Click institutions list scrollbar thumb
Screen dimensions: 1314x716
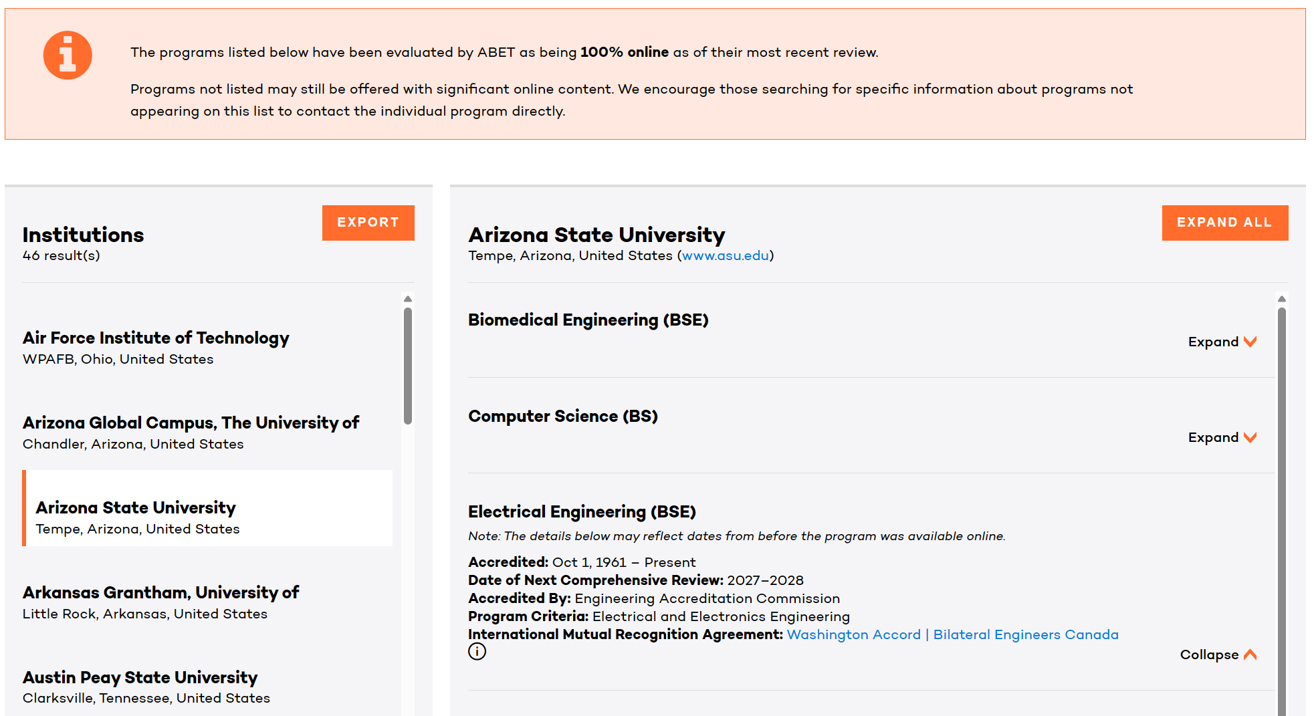point(408,365)
